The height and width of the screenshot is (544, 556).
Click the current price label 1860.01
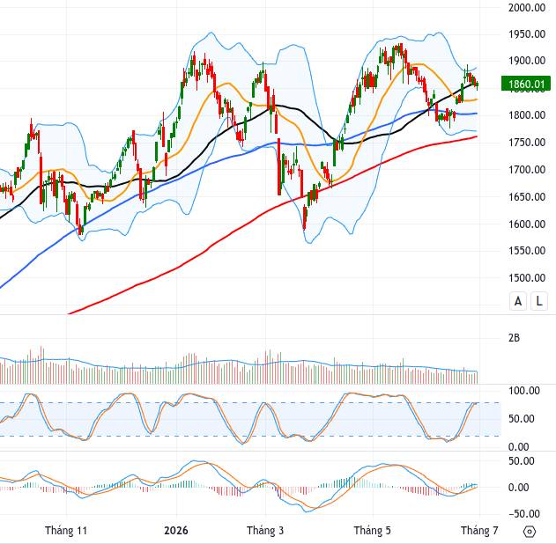click(526, 84)
